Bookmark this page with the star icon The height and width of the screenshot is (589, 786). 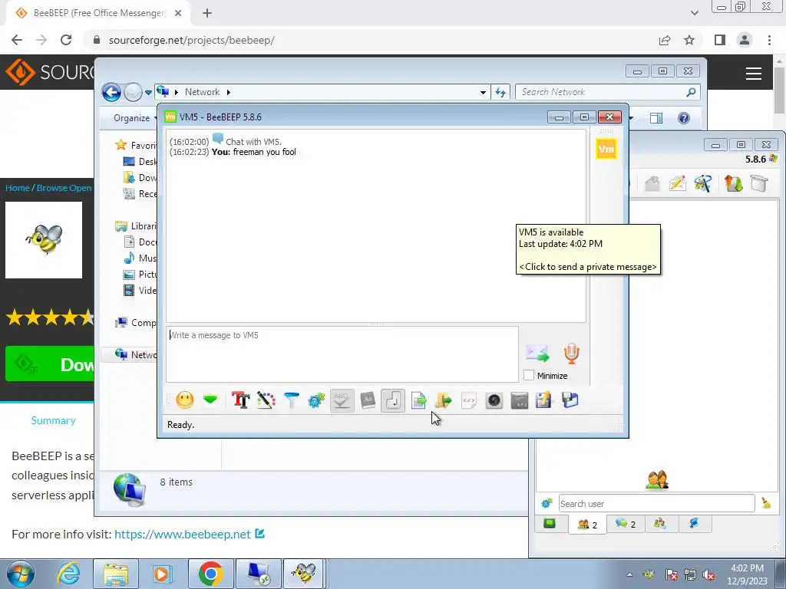click(x=689, y=40)
